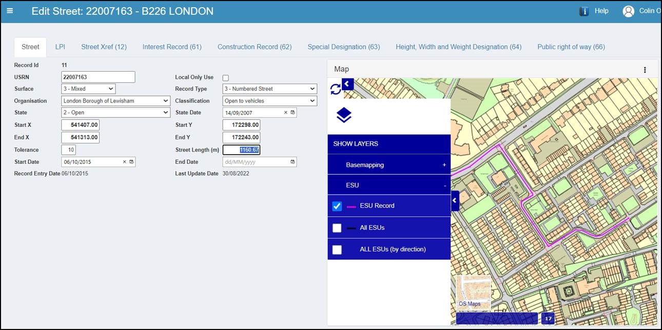Open the hamburger navigation menu
This screenshot has height=330, width=662.
(x=10, y=11)
